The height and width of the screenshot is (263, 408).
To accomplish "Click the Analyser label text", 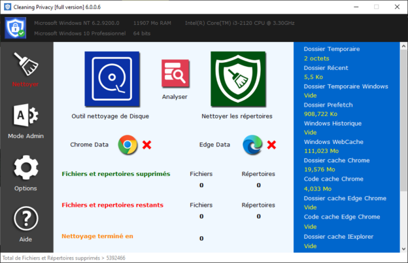I will coord(175,97).
